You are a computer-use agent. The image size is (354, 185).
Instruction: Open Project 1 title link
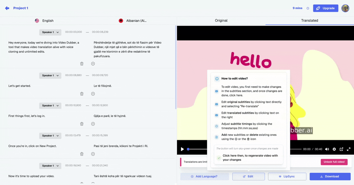pos(21,8)
